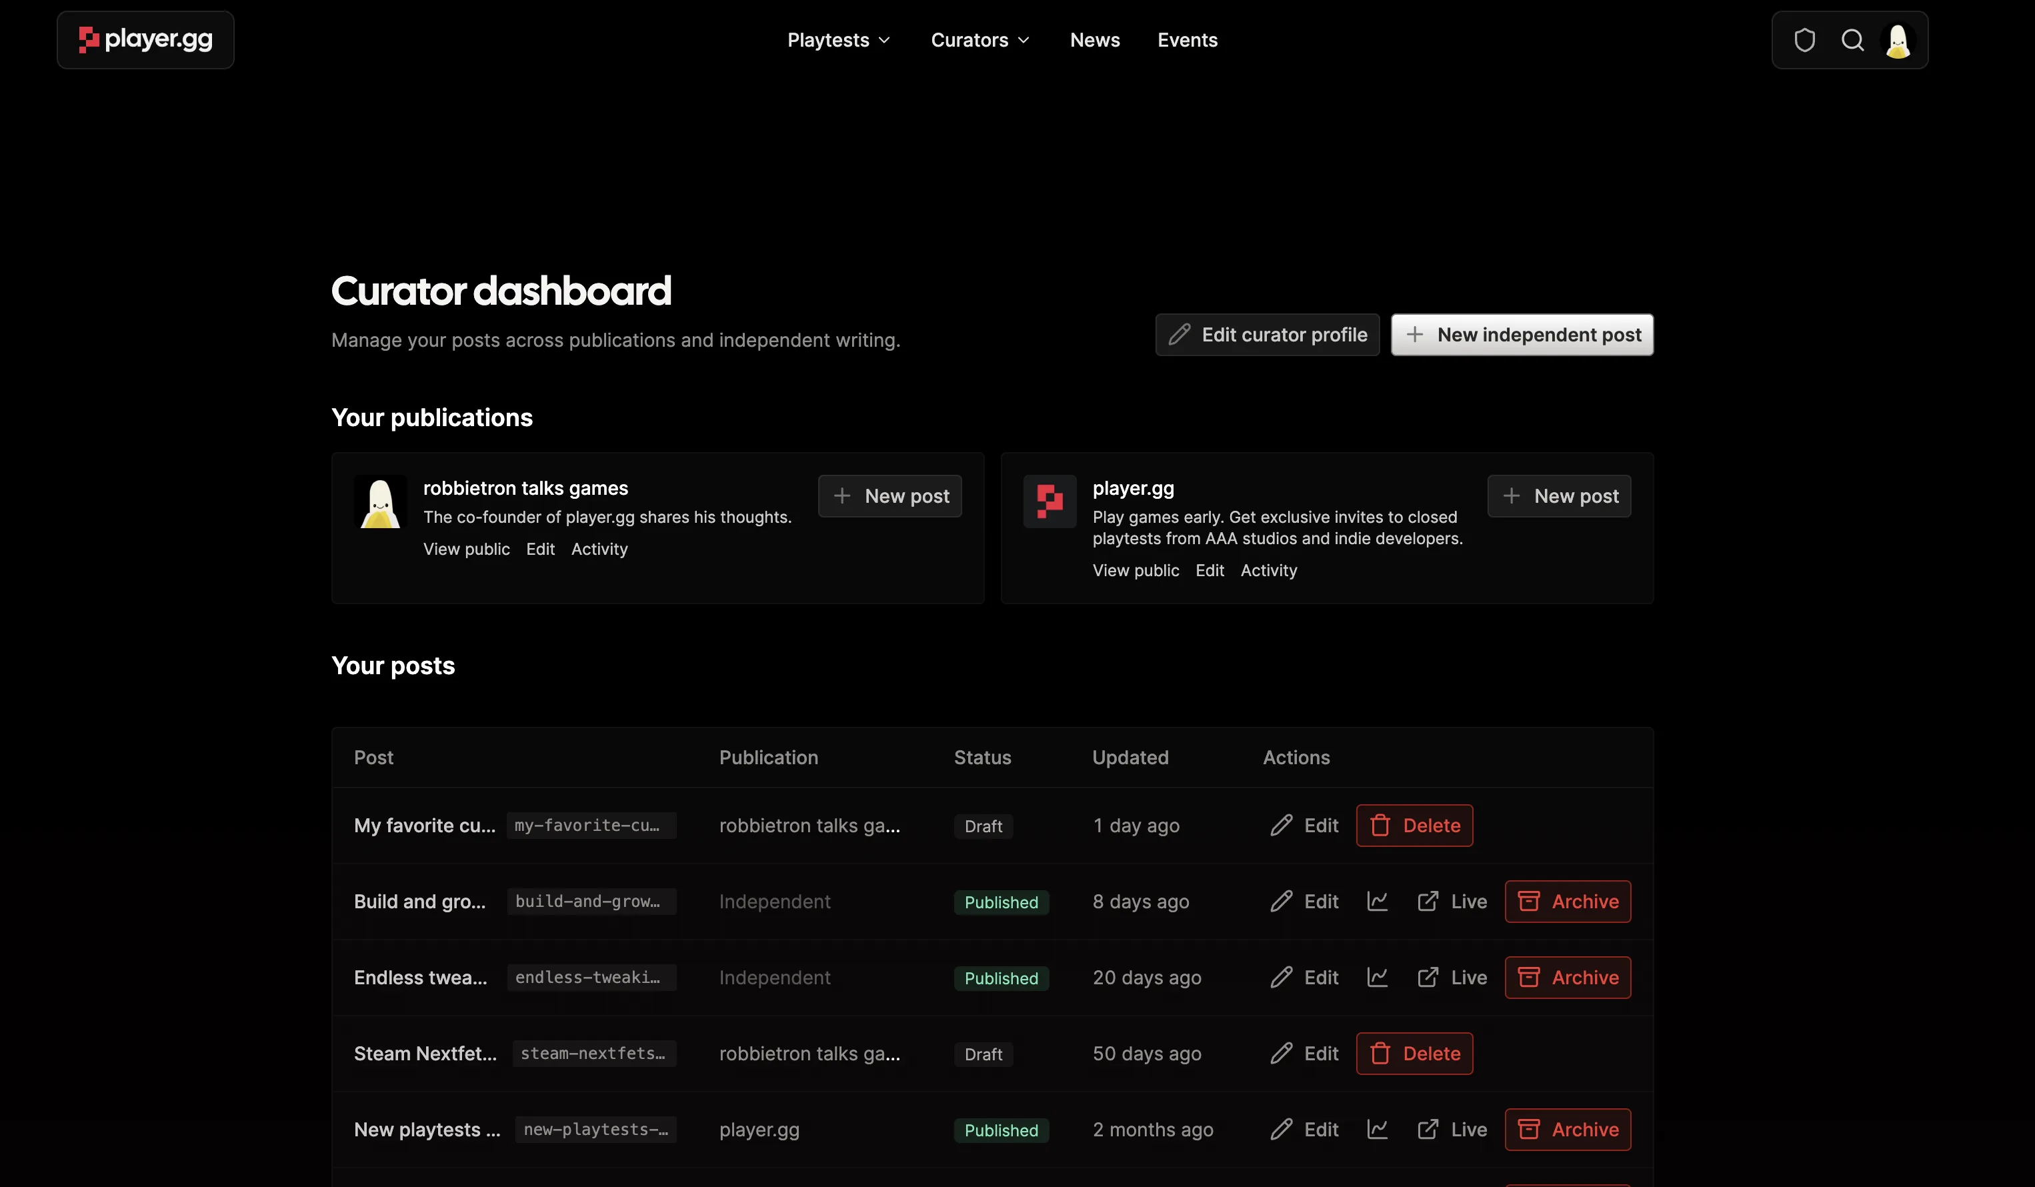Click the New playtests ... post title
Screen dimensions: 2035x1187
pos(427,1129)
